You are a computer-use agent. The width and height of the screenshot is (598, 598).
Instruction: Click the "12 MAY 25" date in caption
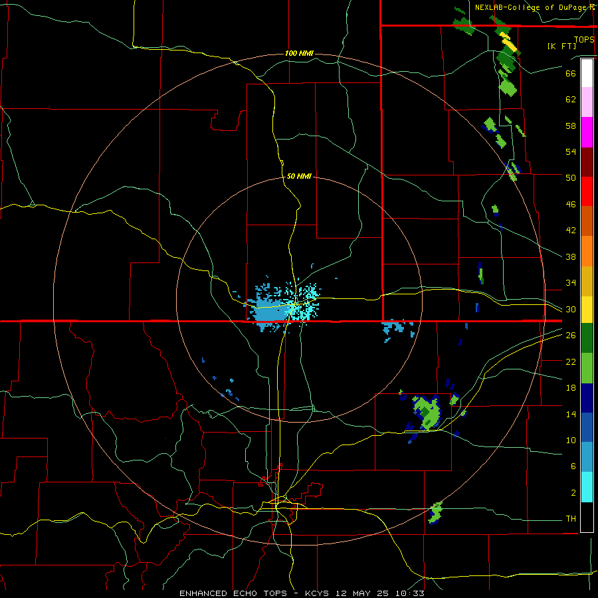tap(362, 593)
